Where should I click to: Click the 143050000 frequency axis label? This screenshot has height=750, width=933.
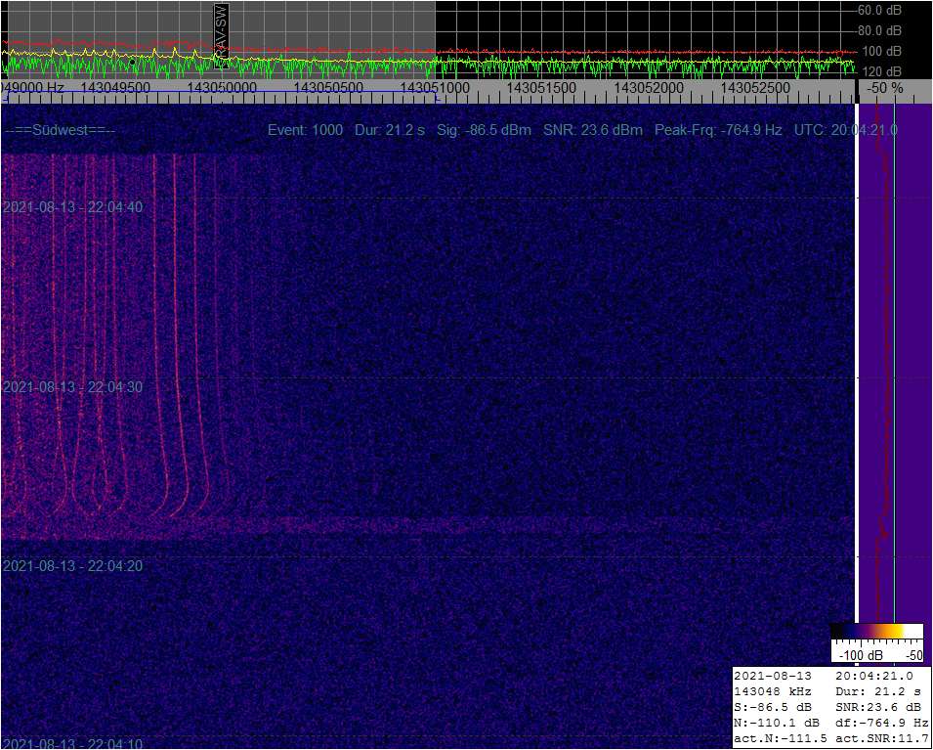pos(222,88)
